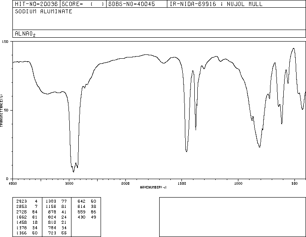This screenshot has height=237, width=306.
Task: Click the peak value "1366" in table
Action: 21,233
